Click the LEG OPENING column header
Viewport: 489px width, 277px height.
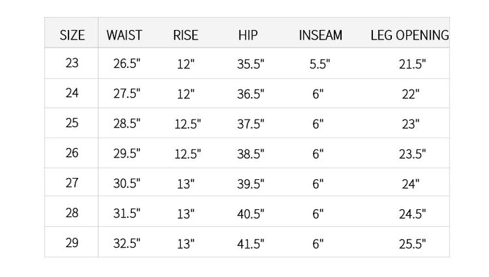click(410, 35)
